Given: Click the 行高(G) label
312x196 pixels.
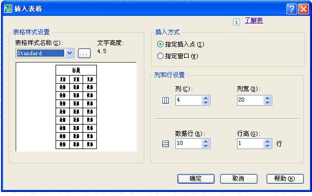Looking at the screenshot, I should [x=249, y=134].
